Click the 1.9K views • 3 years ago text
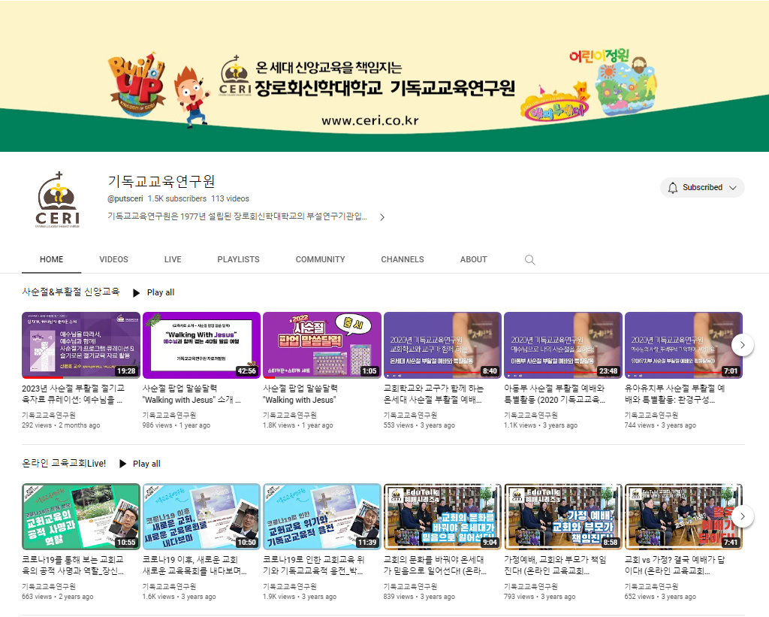 pos(300,597)
